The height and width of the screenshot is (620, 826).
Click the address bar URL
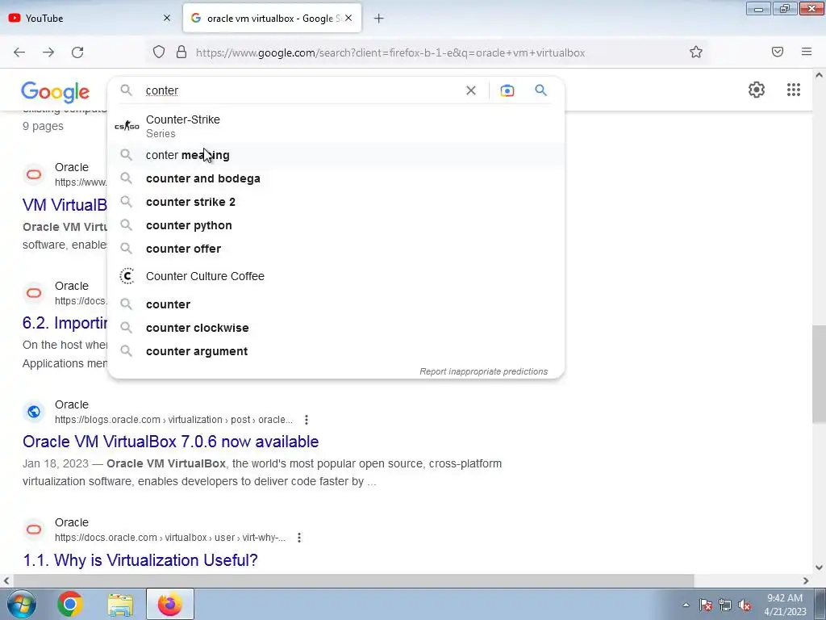390,52
